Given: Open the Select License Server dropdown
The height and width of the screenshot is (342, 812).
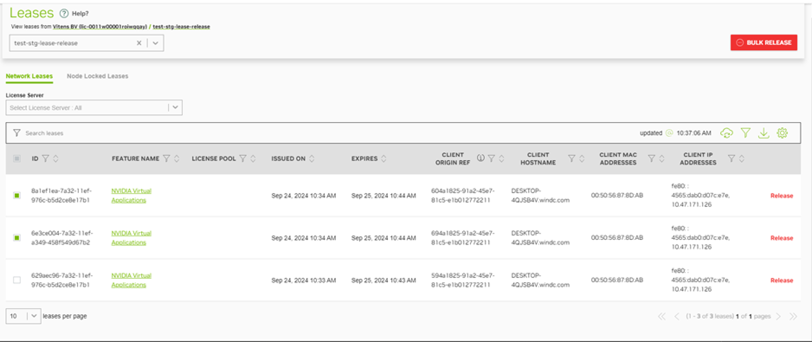Looking at the screenshot, I should (x=94, y=107).
